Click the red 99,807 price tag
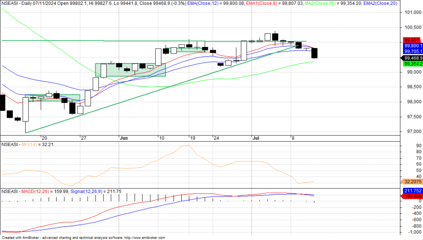Image resolution: width=423 pixels, height=240 pixels. [411, 40]
